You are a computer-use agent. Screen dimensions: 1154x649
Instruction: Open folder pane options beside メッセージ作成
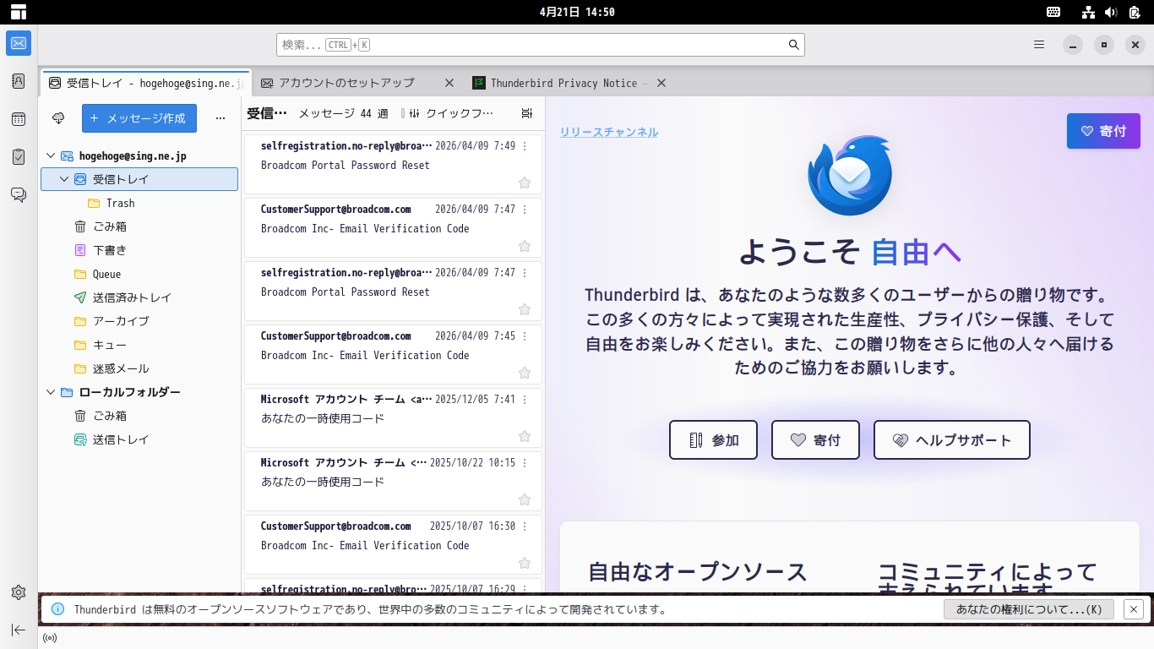(220, 118)
